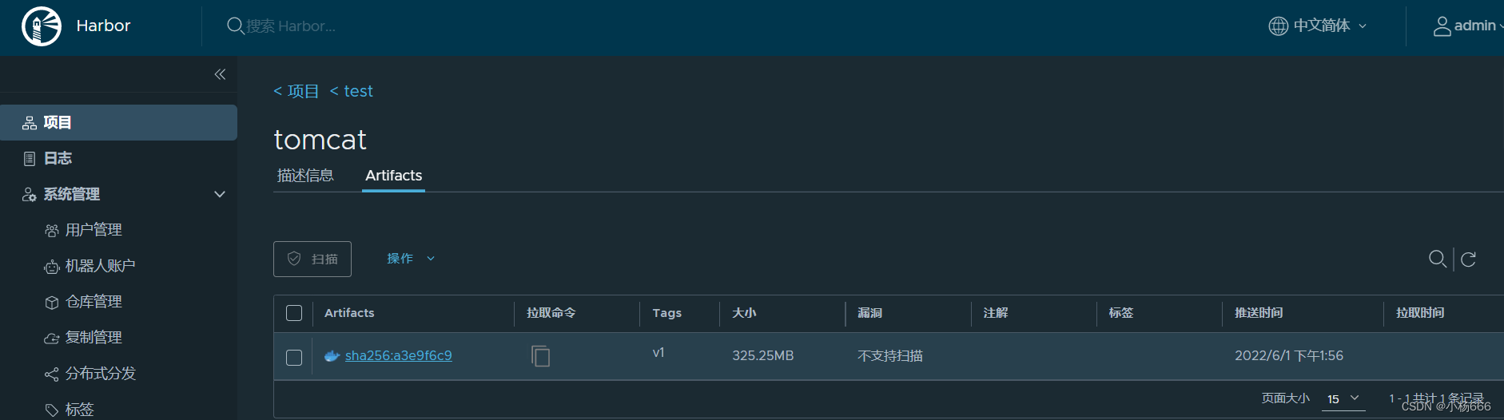
Task: Switch to the 描述信息 tab
Action: (x=305, y=176)
